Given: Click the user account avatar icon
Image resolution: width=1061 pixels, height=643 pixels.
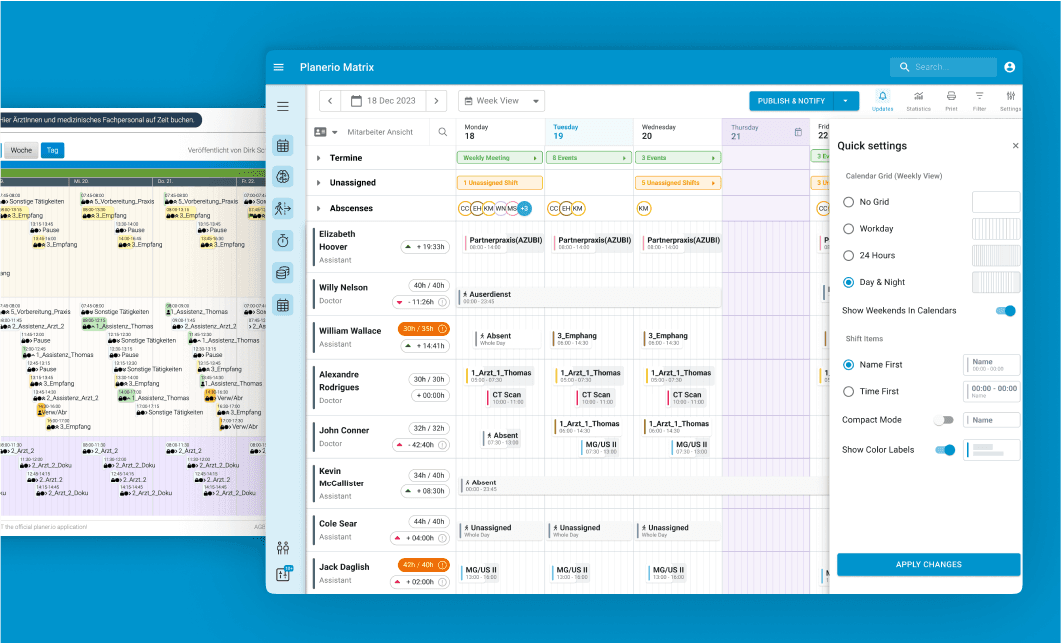Looking at the screenshot, I should [1009, 67].
